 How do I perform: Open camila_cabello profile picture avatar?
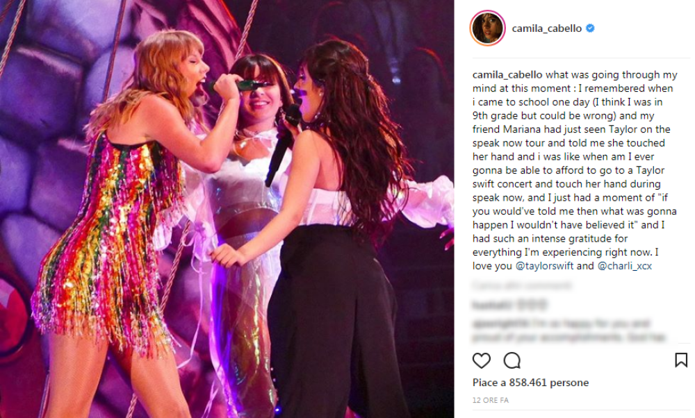tap(488, 28)
